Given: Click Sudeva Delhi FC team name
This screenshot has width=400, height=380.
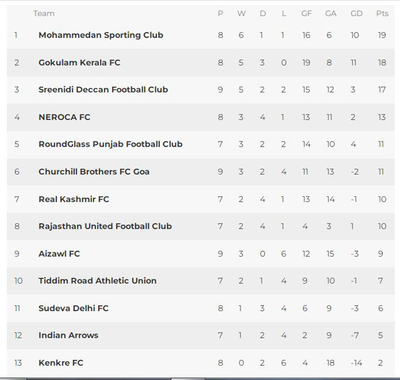Looking at the screenshot, I should coord(74,308).
